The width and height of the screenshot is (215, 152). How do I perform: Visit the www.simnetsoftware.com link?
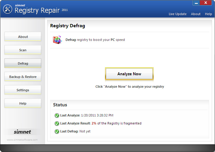coord(22,140)
